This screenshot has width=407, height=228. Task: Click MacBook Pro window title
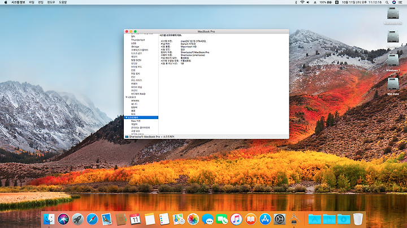pos(206,32)
